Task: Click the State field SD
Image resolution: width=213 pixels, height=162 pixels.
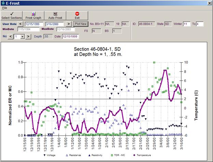Action: 168,24
